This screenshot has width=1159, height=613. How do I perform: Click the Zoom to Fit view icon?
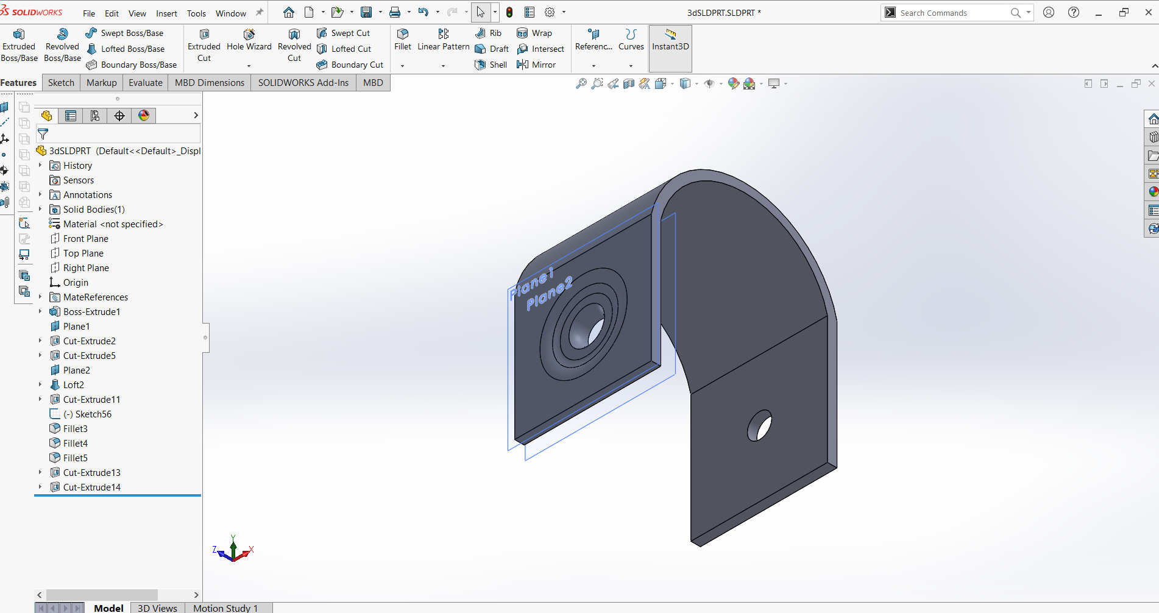581,83
